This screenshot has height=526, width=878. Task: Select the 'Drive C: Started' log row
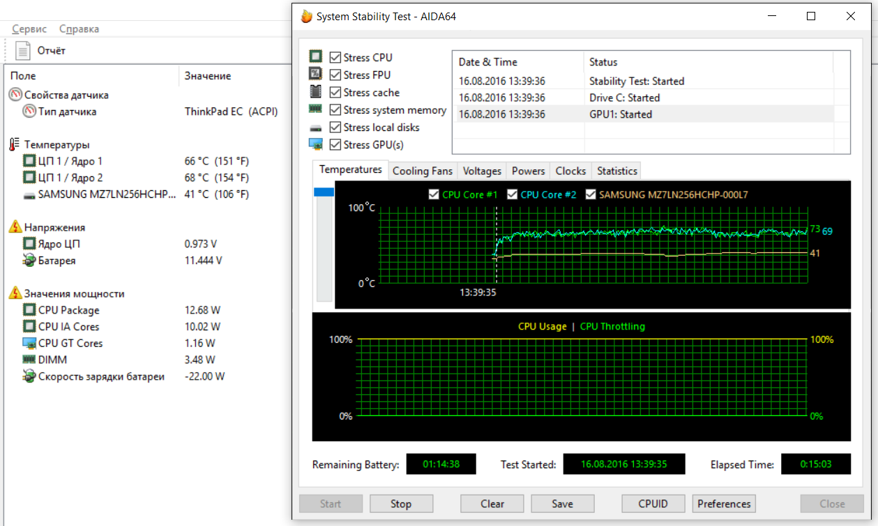point(644,98)
